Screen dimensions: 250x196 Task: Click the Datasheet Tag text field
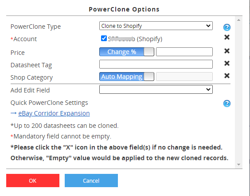point(156,64)
